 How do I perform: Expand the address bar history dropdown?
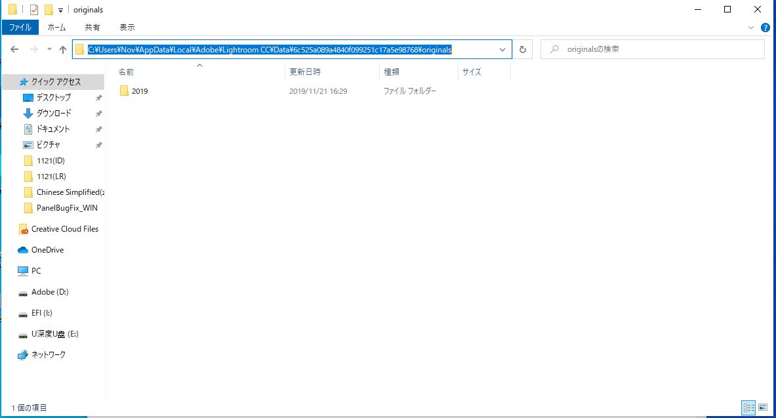click(x=502, y=49)
